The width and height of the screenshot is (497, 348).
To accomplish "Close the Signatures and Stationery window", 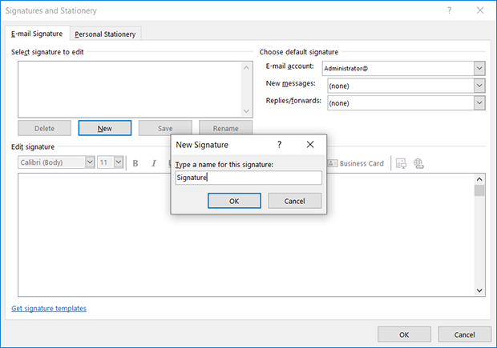I will 480,10.
